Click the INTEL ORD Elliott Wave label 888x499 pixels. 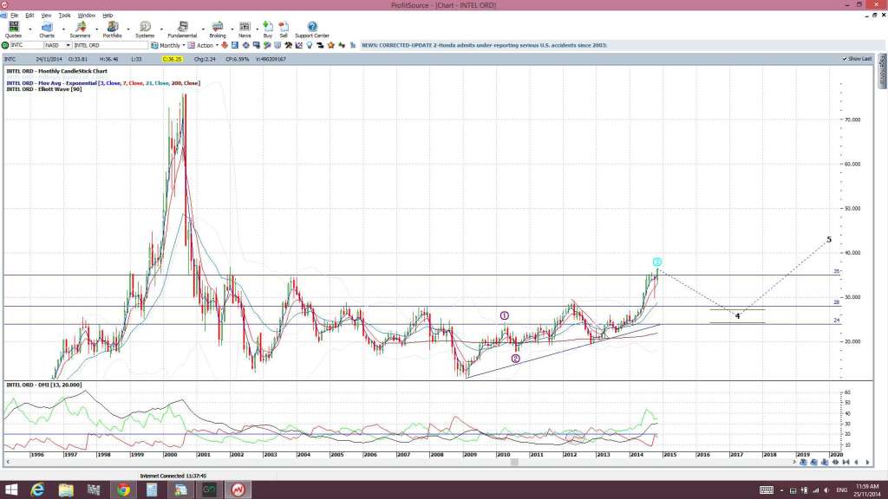point(44,89)
